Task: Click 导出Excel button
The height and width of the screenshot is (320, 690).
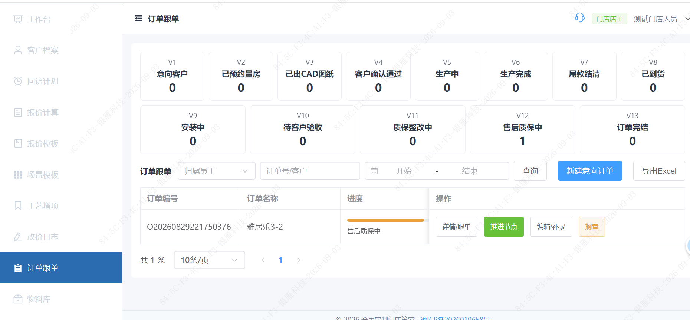Action: 659,171
